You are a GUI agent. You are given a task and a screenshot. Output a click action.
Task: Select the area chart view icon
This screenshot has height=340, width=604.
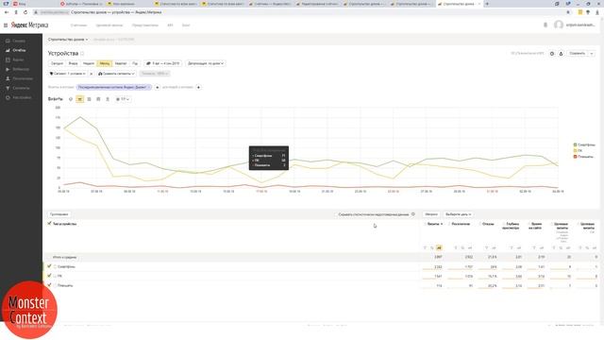click(89, 99)
